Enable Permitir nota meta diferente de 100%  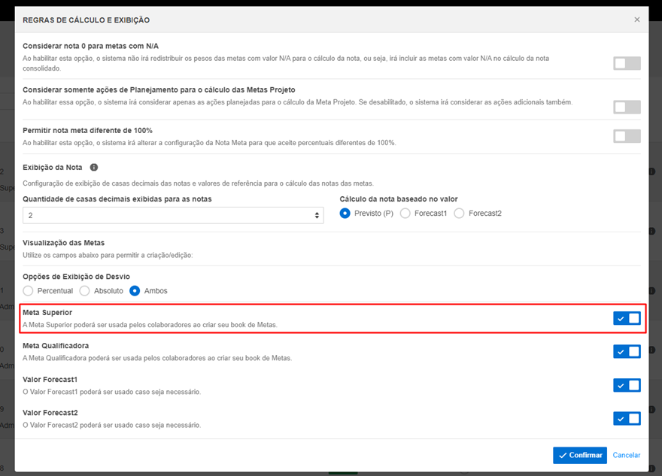627,136
